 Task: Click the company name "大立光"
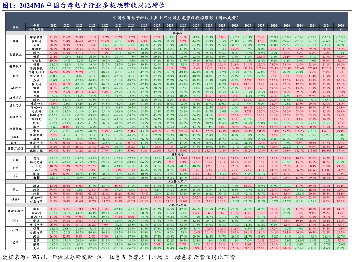[37, 166]
